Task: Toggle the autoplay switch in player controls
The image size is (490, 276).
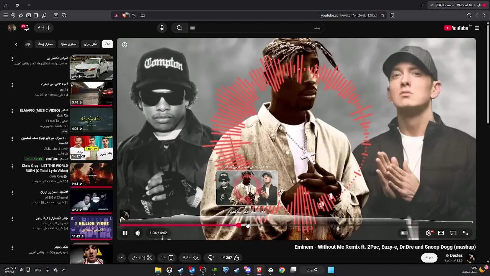Action: tap(403, 233)
